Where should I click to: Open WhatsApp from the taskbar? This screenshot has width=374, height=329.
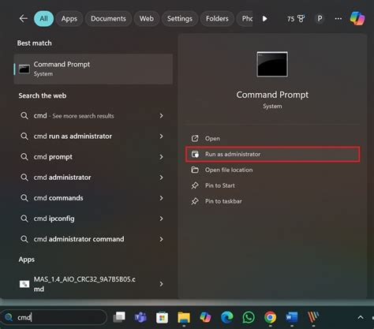pos(249,317)
